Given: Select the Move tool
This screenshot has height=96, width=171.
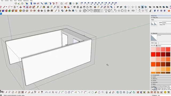Looking at the screenshot, I should (x=27, y=7).
